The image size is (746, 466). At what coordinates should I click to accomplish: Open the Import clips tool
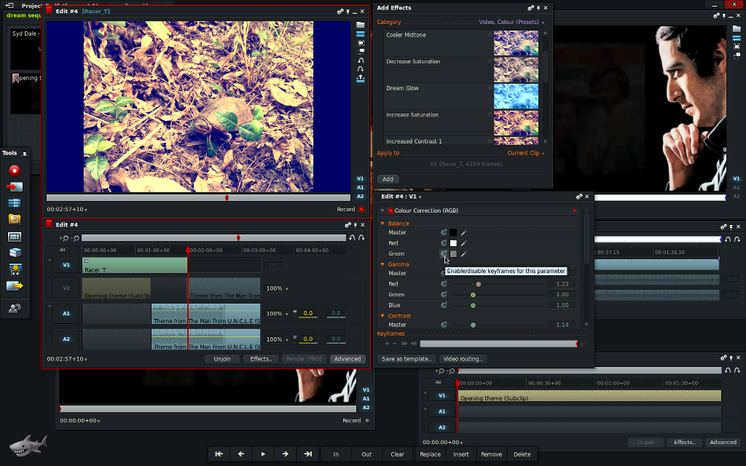[15, 186]
